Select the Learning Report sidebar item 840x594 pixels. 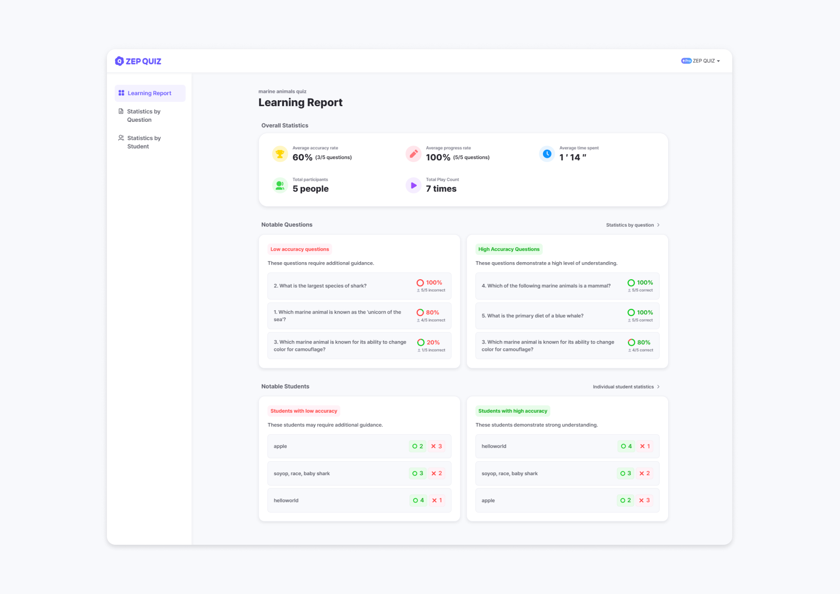150,93
